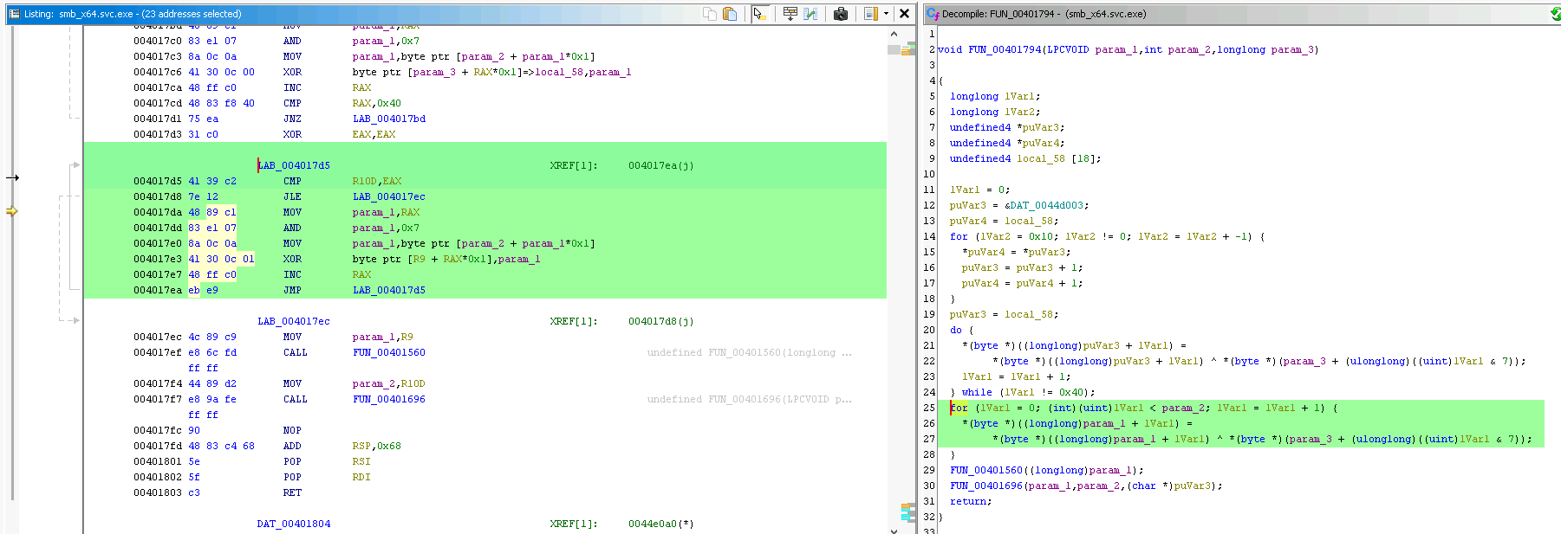
Task: Click the Re-decompile refresh icon
Action: 1555,14
